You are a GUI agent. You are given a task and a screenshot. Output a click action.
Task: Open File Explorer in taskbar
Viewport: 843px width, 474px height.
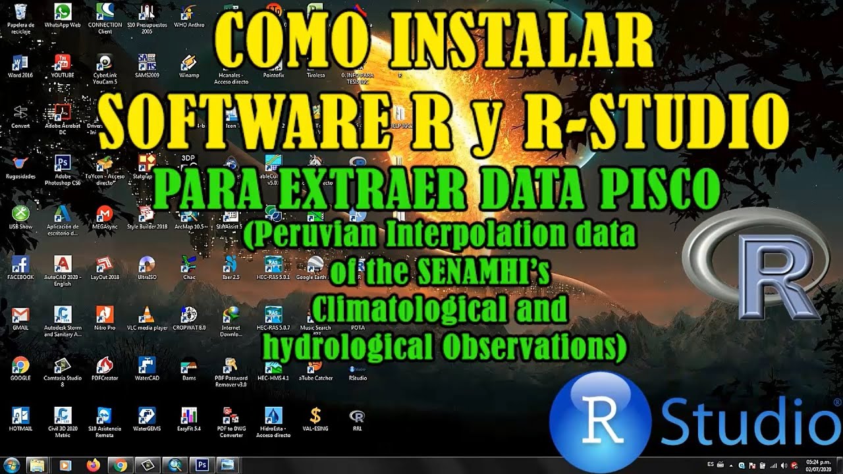point(37,465)
